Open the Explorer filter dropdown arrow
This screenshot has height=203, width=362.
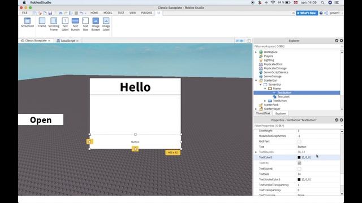pos(342,46)
